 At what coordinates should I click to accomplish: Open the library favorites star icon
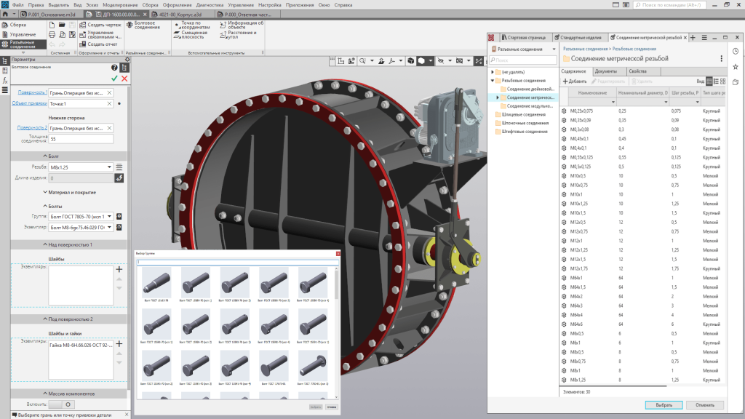(736, 66)
